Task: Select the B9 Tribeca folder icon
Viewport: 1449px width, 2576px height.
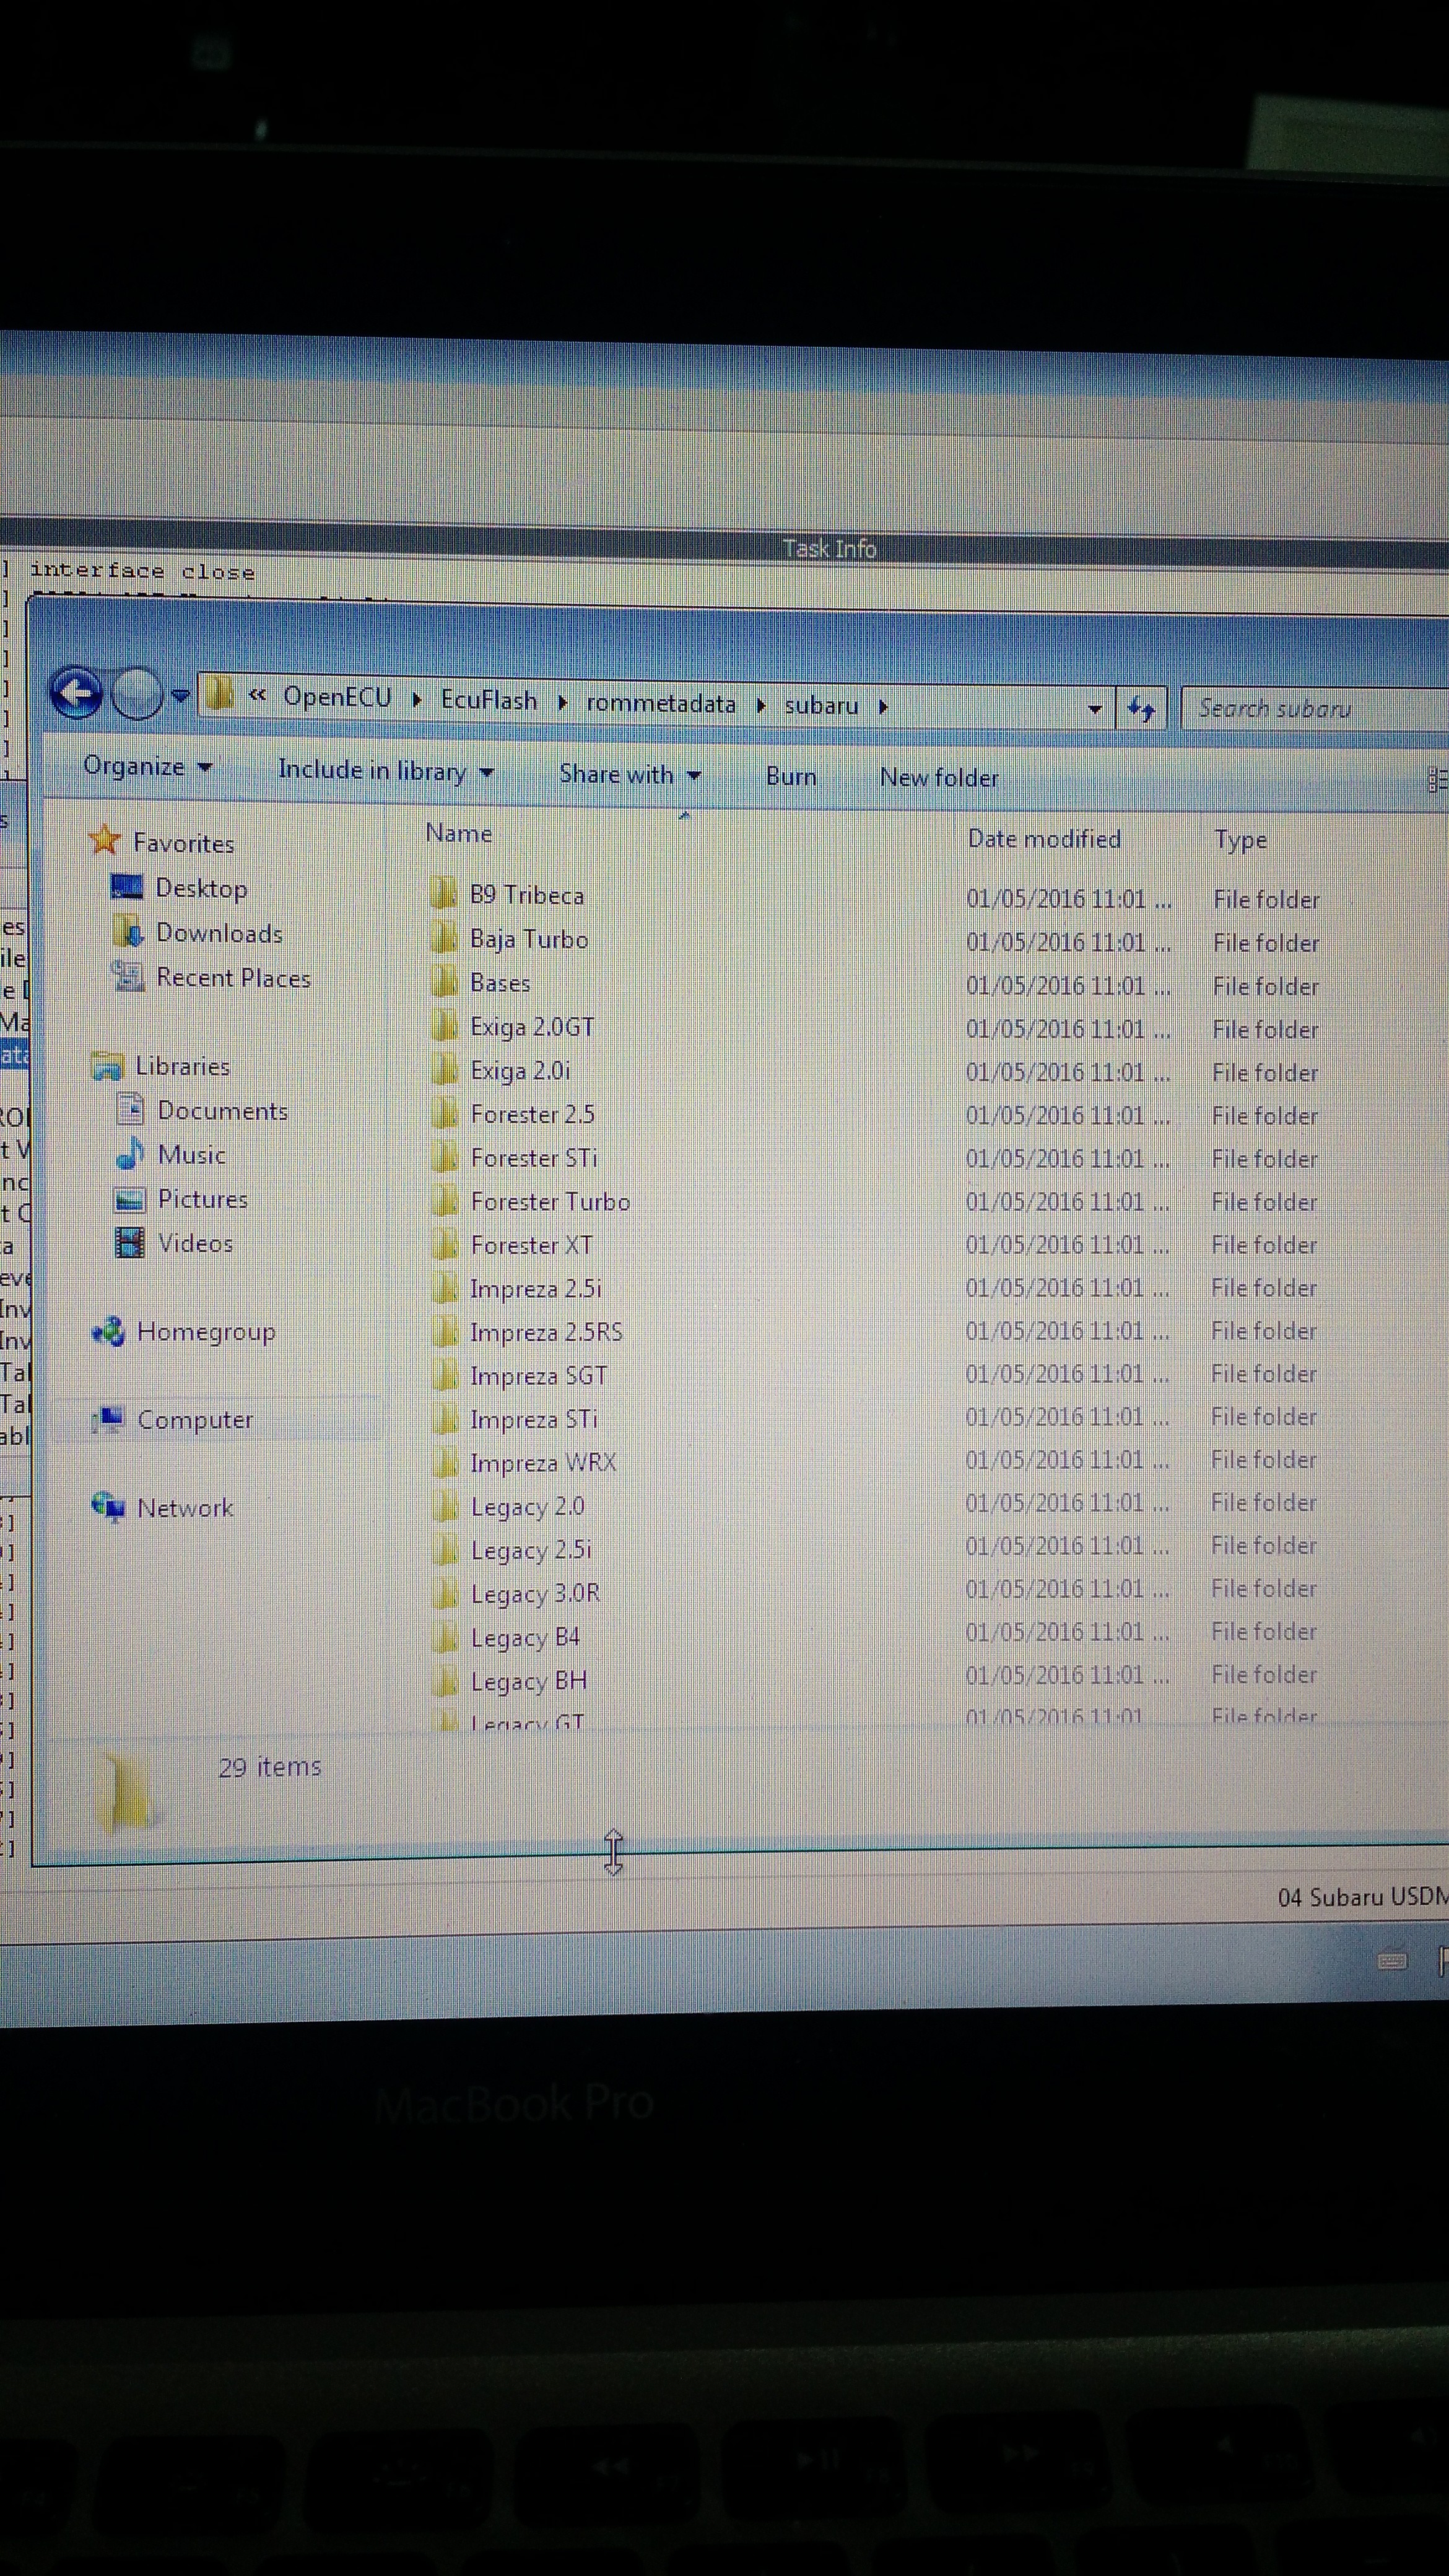Action: 444,894
